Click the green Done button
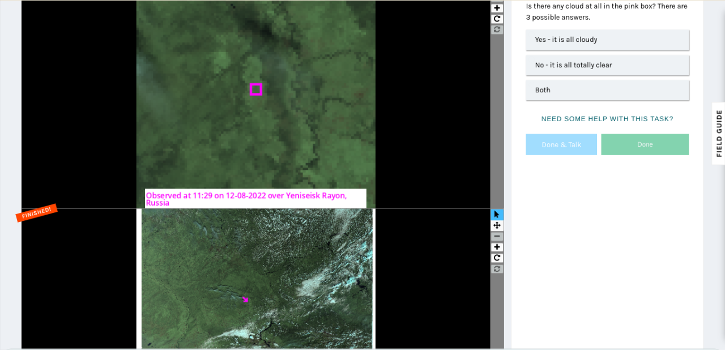 (x=645, y=144)
